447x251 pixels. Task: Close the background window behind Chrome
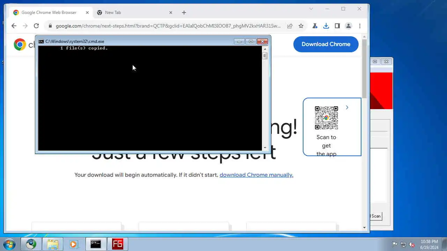point(386,62)
